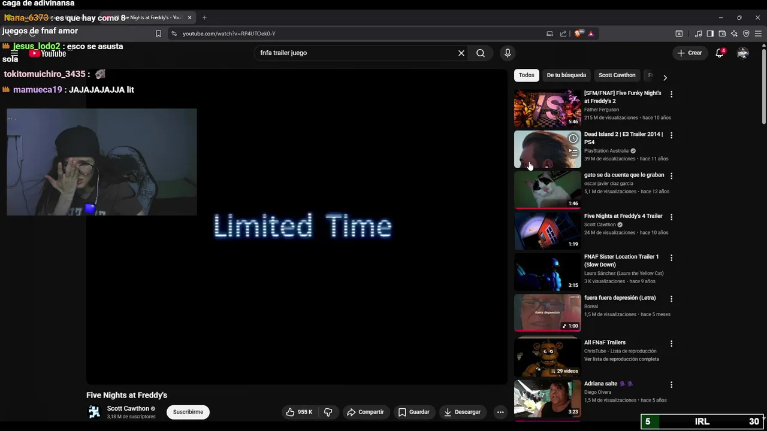Image resolution: width=767 pixels, height=431 pixels.
Task: Download video with Descargar button
Action: (x=462, y=412)
